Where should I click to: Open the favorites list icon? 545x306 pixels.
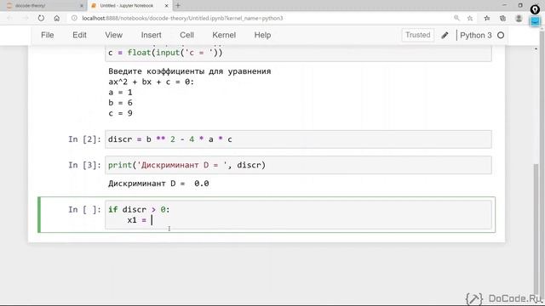click(x=486, y=18)
